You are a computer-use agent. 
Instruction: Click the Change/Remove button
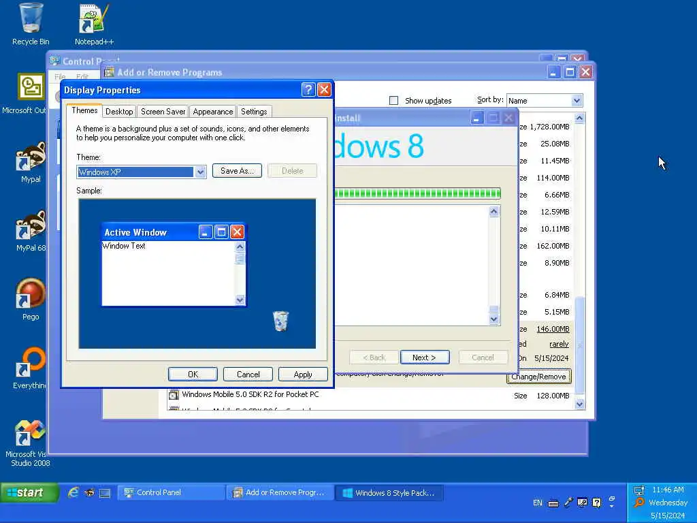[x=539, y=377]
